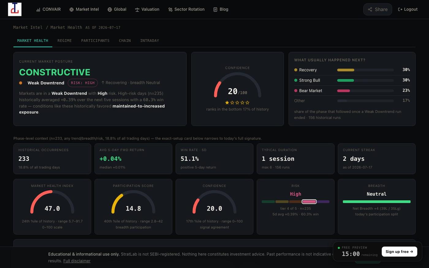Image resolution: width=429 pixels, height=268 pixels.
Task: Click the Sign up free button
Action: pos(399,251)
